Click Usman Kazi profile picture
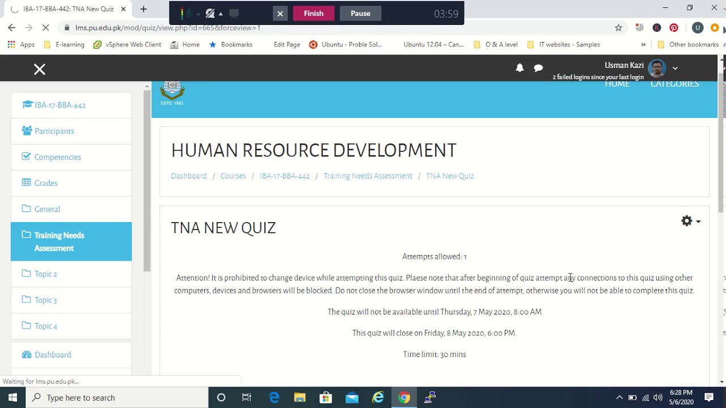This screenshot has height=408, width=726. point(657,68)
